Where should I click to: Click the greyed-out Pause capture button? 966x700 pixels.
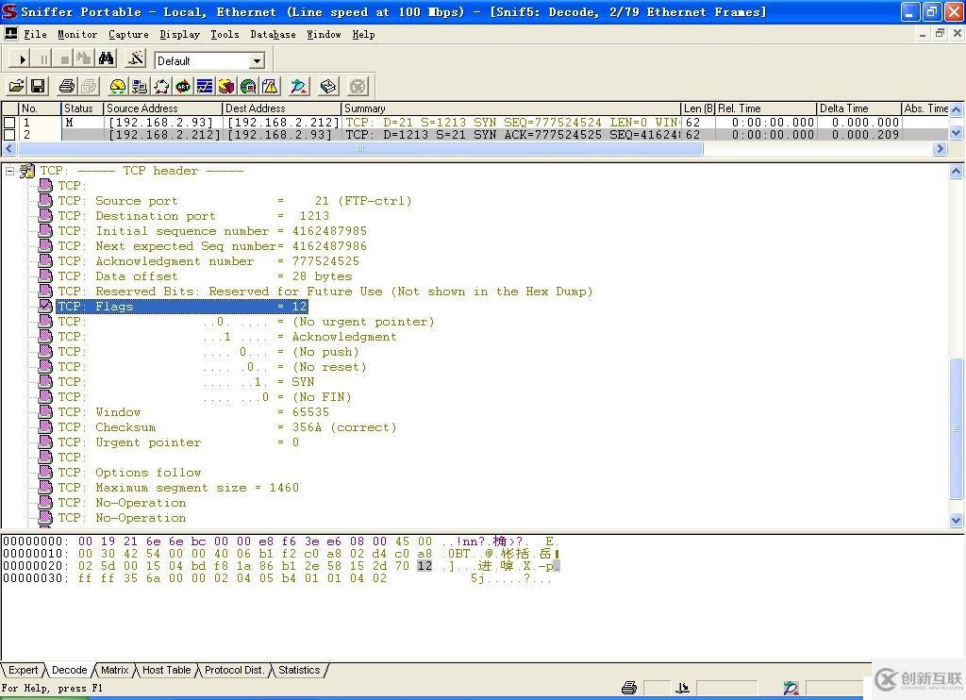click(x=43, y=59)
